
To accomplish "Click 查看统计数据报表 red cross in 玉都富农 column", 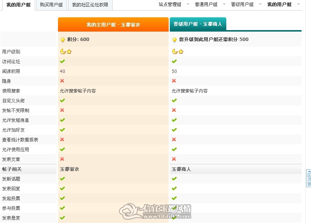I will (x=62, y=140).
